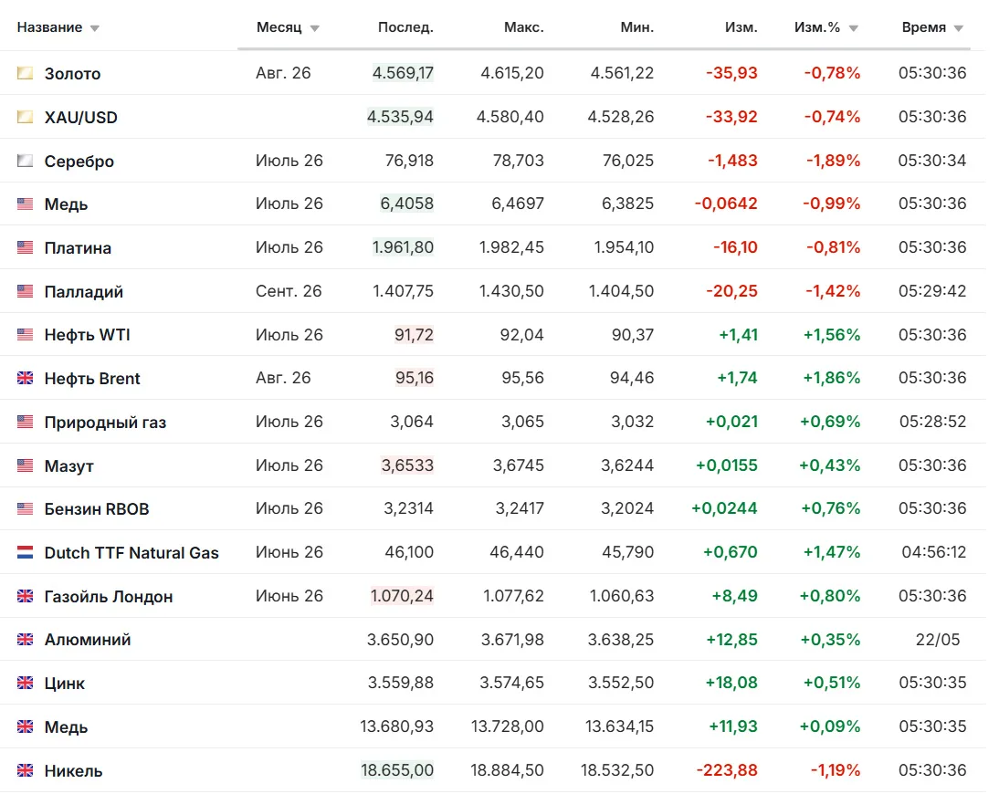Click the UK flag icon beside Никель

click(x=25, y=770)
